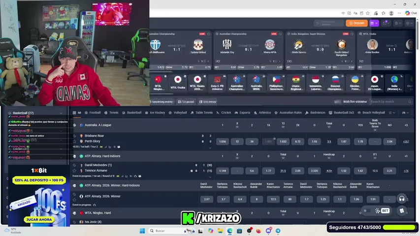The width and height of the screenshot is (420, 236).
Task: Toggle the With live streams switch
Action: point(337,102)
